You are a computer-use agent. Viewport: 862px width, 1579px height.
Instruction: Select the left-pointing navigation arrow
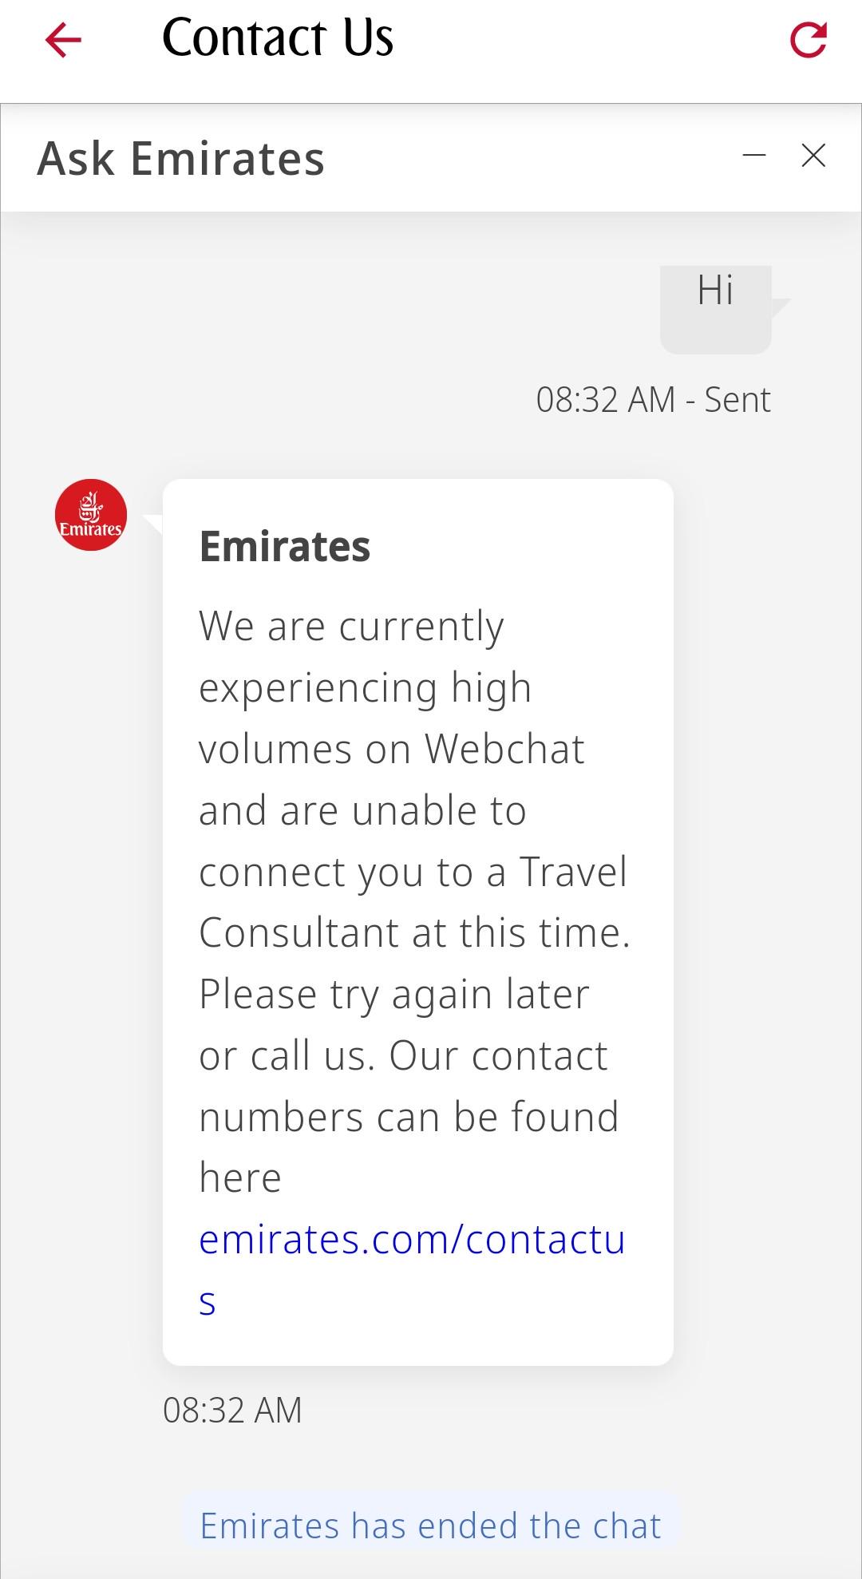64,40
